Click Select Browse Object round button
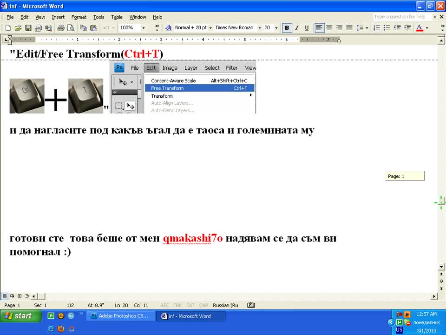 click(441, 281)
